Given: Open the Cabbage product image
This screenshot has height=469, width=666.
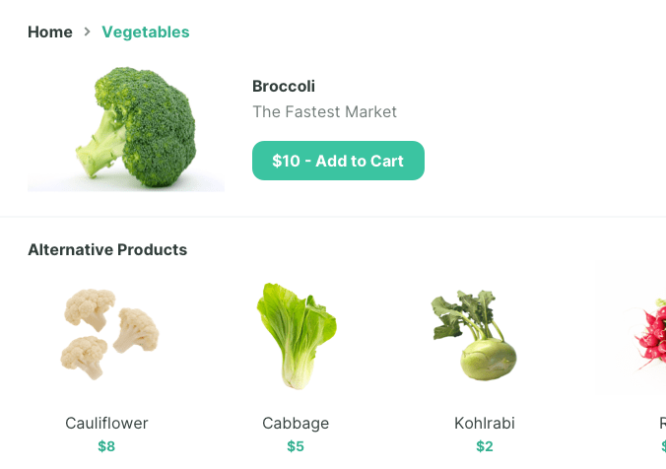Looking at the screenshot, I should [296, 336].
